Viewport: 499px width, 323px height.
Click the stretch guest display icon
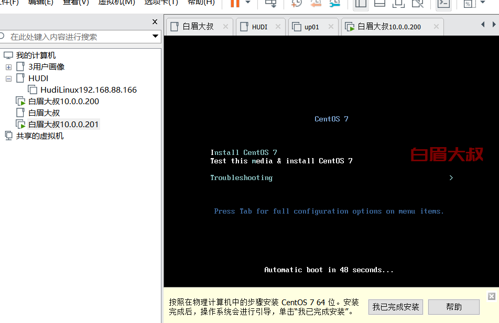click(469, 3)
